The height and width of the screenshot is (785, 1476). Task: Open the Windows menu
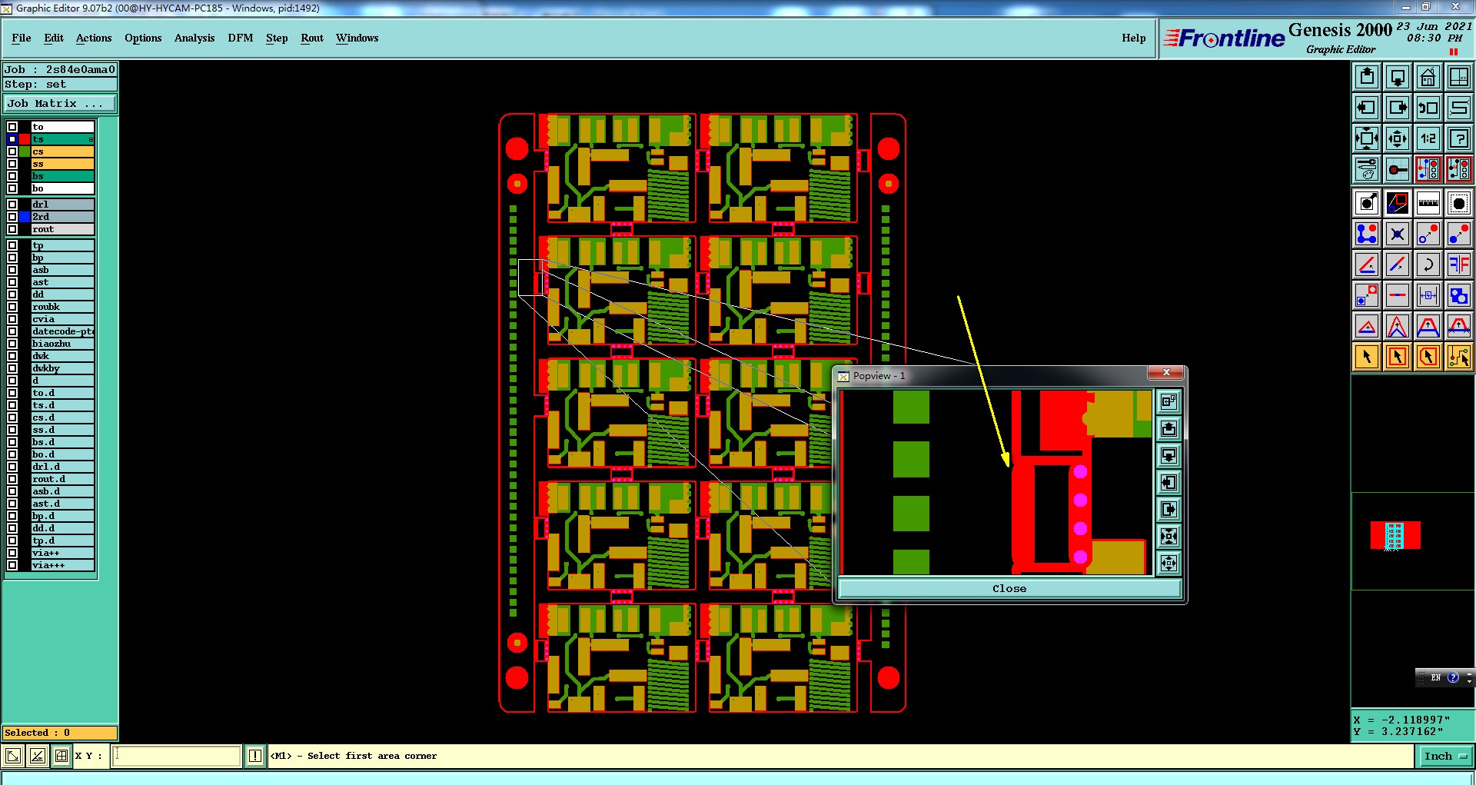pyautogui.click(x=357, y=38)
